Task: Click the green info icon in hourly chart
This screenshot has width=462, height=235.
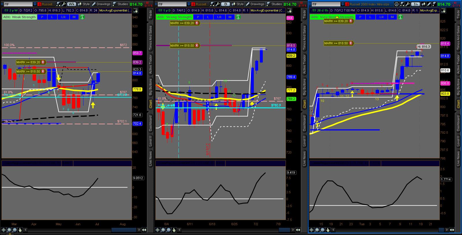Action: coord(400,17)
